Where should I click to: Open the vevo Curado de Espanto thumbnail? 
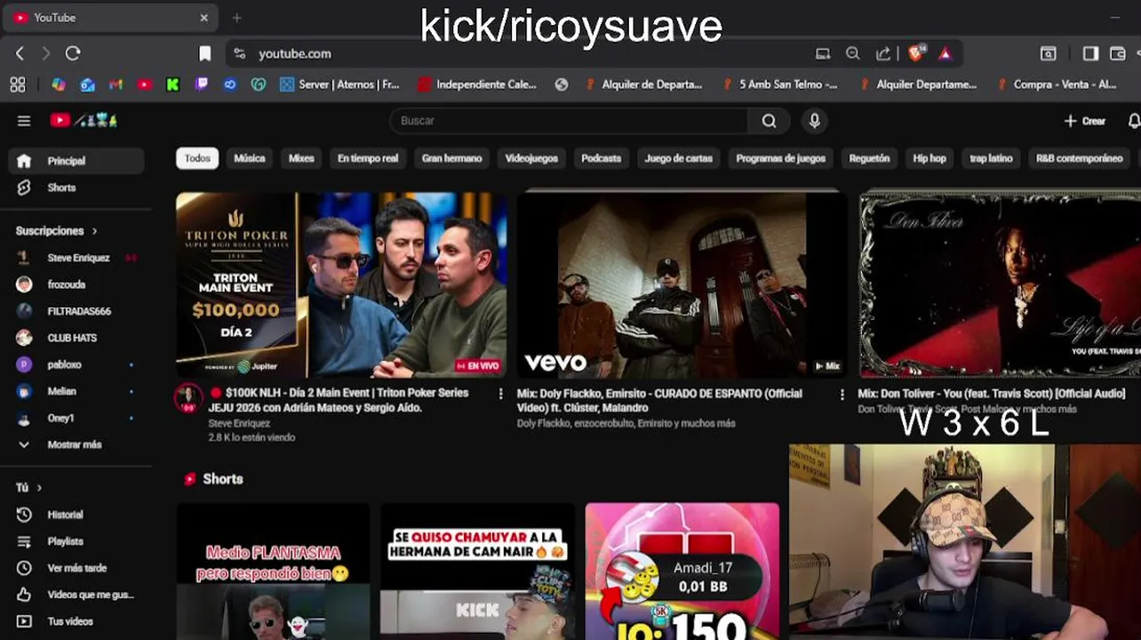(x=682, y=284)
